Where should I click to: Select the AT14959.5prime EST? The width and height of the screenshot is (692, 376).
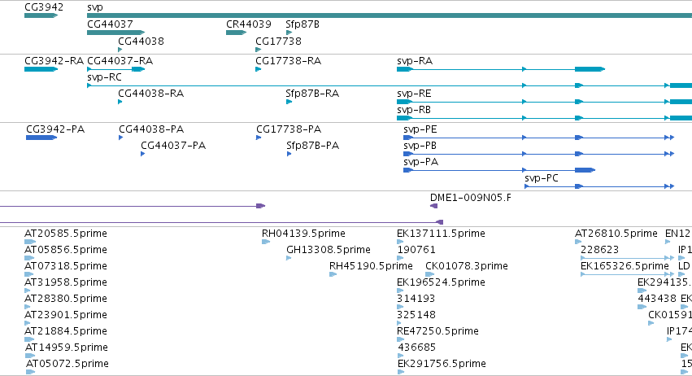(30, 356)
